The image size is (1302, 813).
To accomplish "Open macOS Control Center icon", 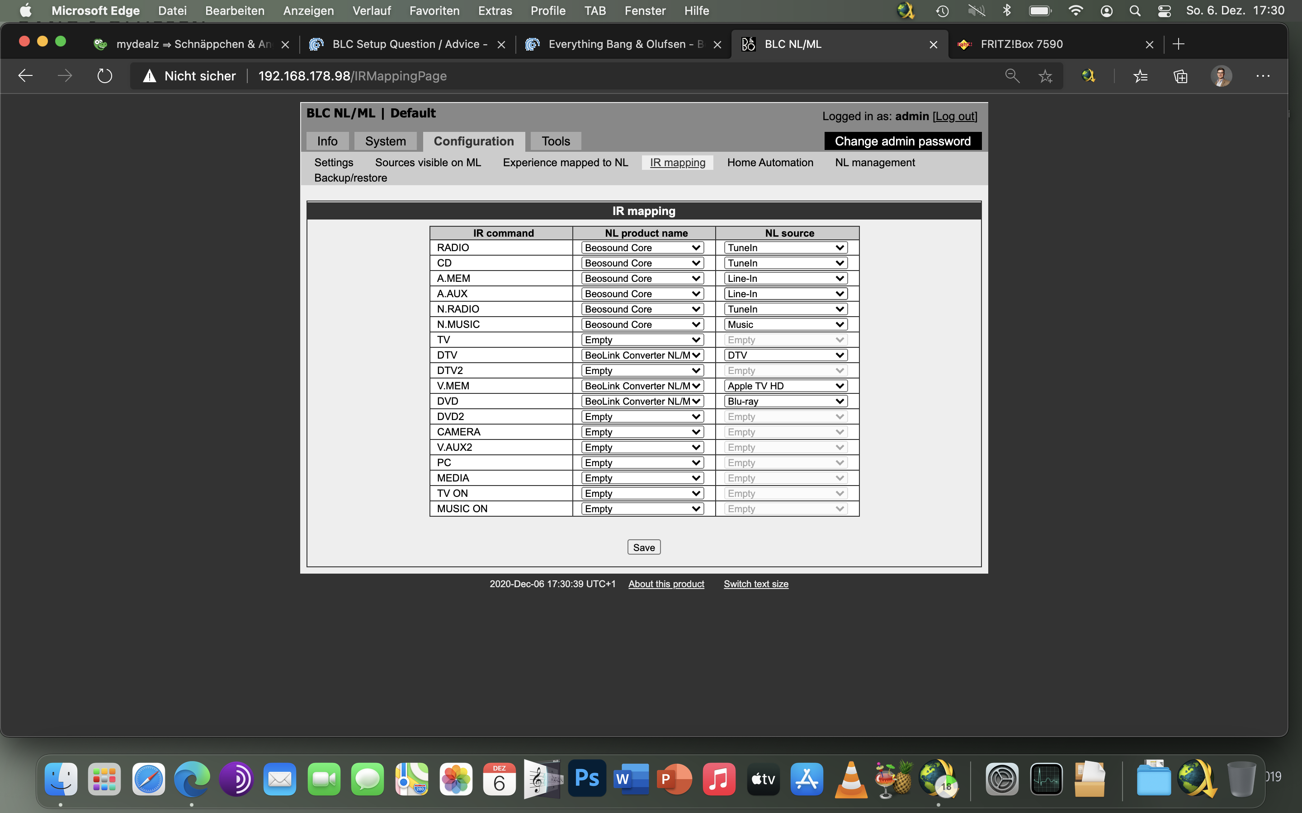I will (x=1164, y=11).
